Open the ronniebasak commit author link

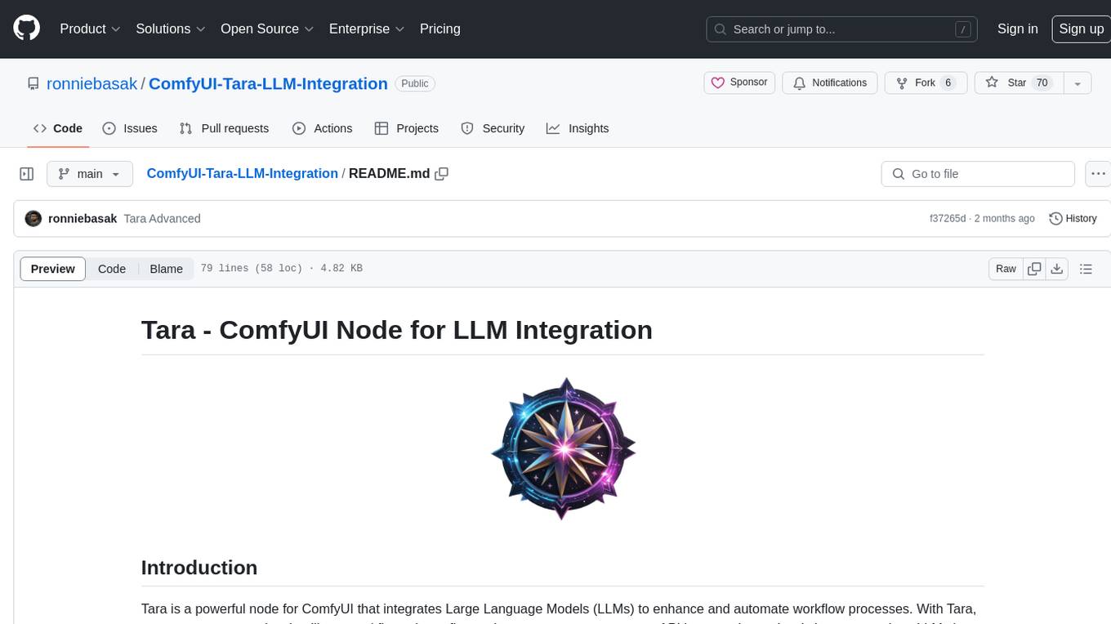click(x=83, y=218)
